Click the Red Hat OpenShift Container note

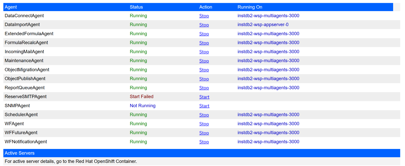pos(71,161)
